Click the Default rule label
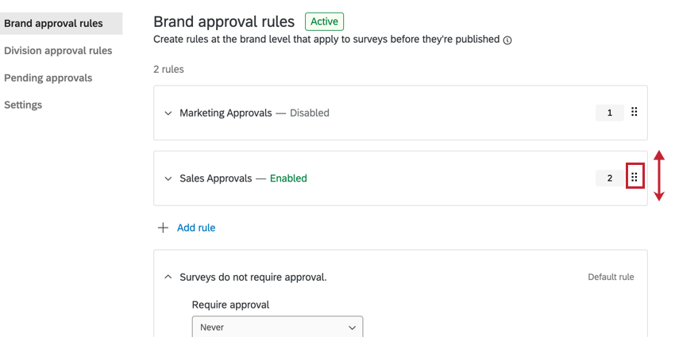The height and width of the screenshot is (337, 675). [x=611, y=277]
